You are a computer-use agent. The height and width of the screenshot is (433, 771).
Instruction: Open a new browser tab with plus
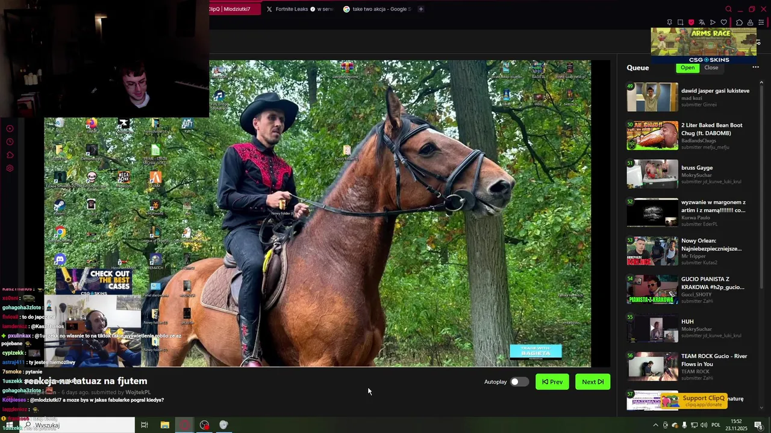point(421,9)
